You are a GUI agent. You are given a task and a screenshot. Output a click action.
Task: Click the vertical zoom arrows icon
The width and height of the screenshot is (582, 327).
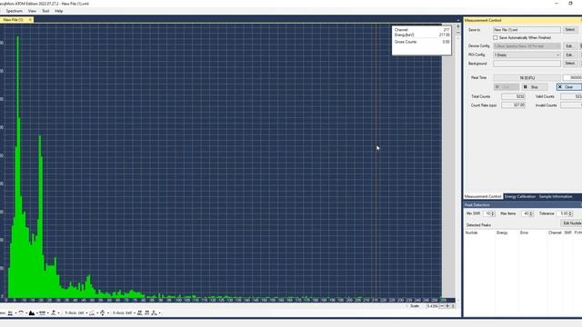(103, 313)
